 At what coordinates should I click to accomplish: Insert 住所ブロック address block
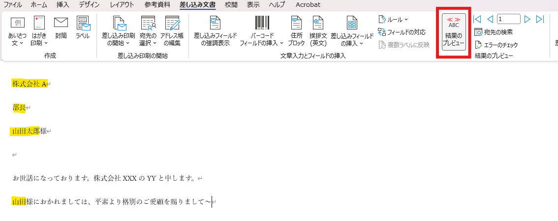[x=296, y=31]
